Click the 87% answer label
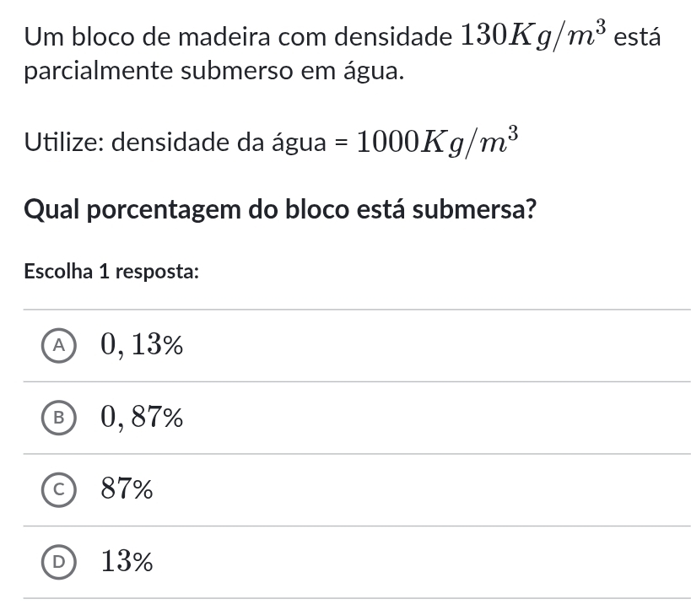This screenshot has height=610, width=691. (127, 489)
